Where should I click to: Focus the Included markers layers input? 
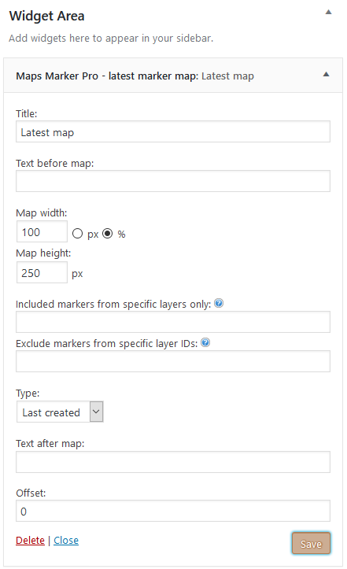pyautogui.click(x=173, y=322)
